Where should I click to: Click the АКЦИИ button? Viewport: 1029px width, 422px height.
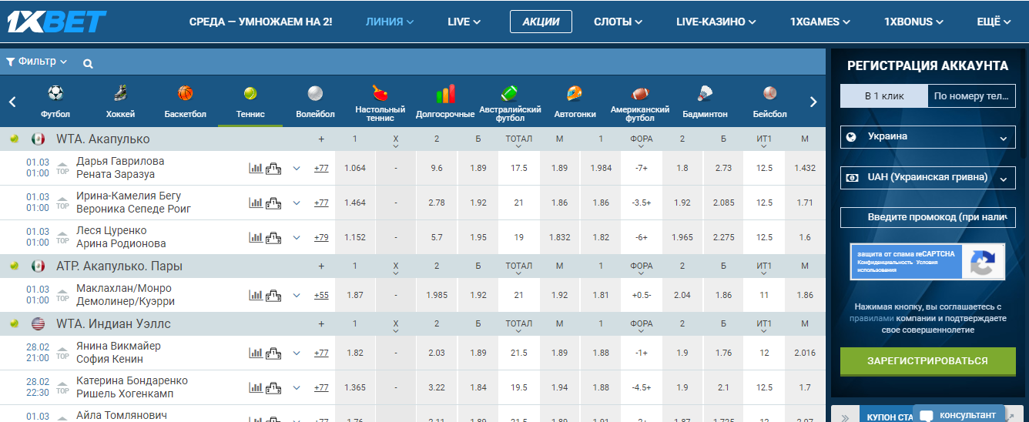541,22
